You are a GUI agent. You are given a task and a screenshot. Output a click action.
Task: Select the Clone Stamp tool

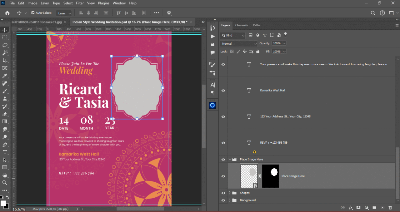5,99
